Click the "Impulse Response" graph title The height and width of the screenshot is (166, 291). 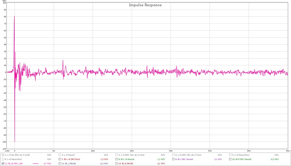tap(145, 5)
